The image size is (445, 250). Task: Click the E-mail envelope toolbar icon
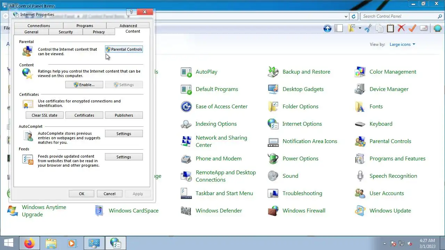click(423, 28)
